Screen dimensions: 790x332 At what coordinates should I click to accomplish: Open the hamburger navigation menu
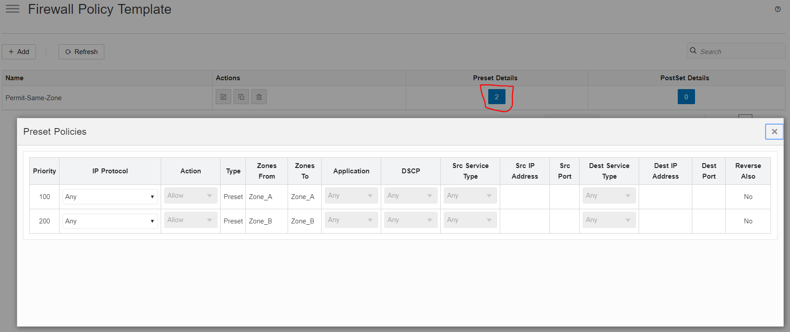[x=12, y=9]
